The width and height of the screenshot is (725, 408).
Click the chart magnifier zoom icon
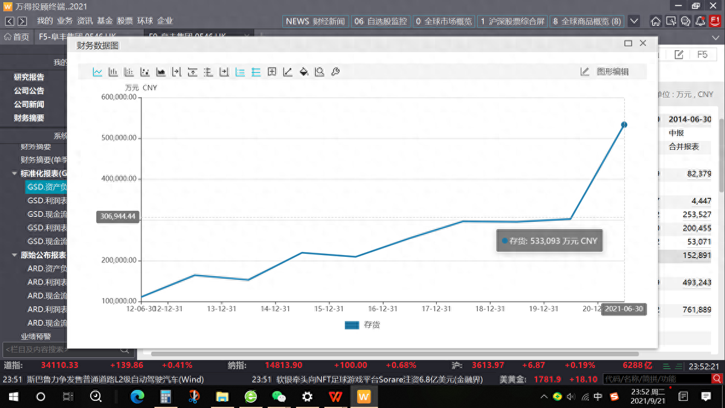pyautogui.click(x=320, y=72)
